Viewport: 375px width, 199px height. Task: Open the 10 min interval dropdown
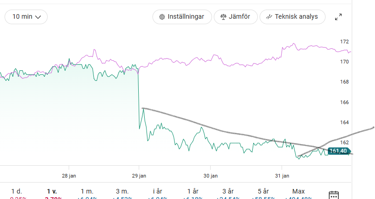click(x=26, y=17)
